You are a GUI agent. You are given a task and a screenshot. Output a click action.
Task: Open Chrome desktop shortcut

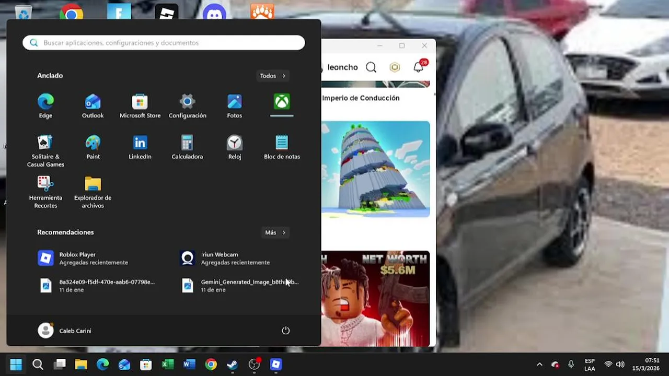click(x=72, y=11)
